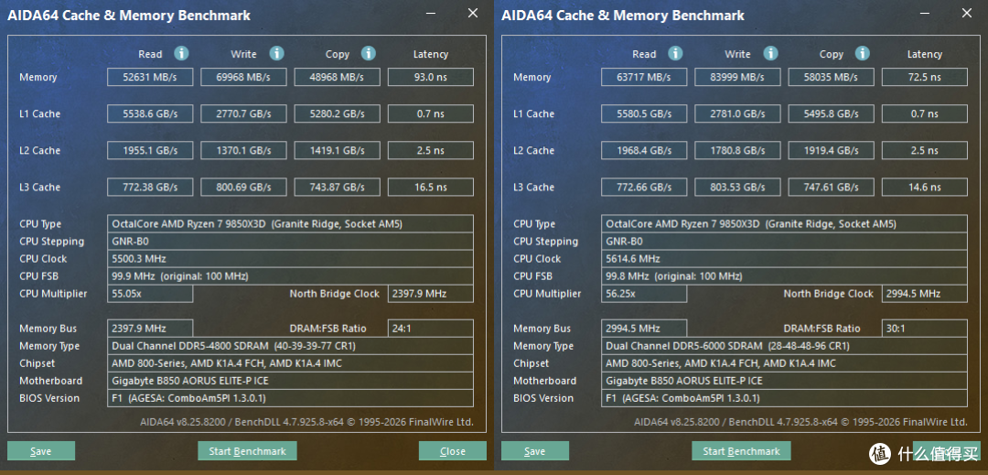
Task: Start Benchmark in the left window
Action: [x=247, y=451]
